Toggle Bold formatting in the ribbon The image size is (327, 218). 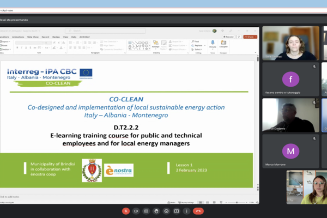17,48
